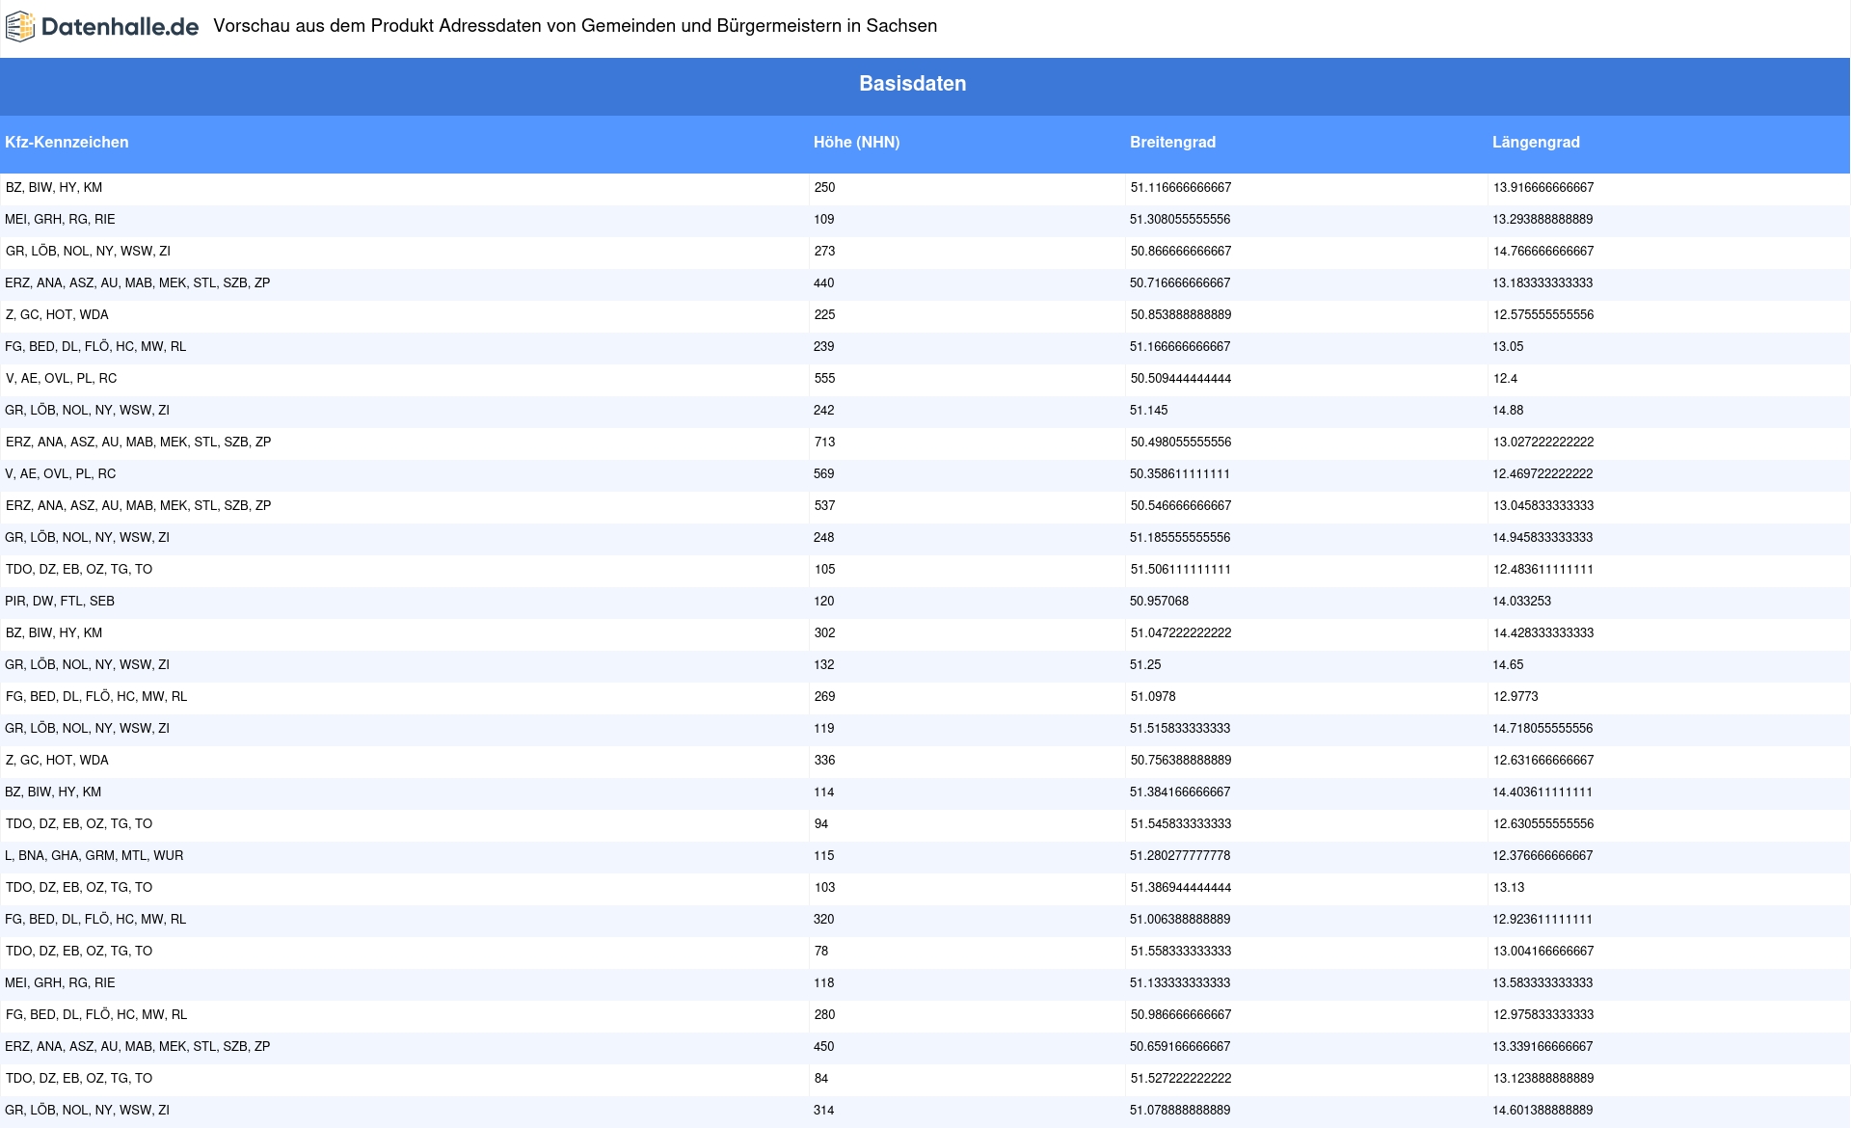
Task: Select elevation value 537
Action: (824, 506)
